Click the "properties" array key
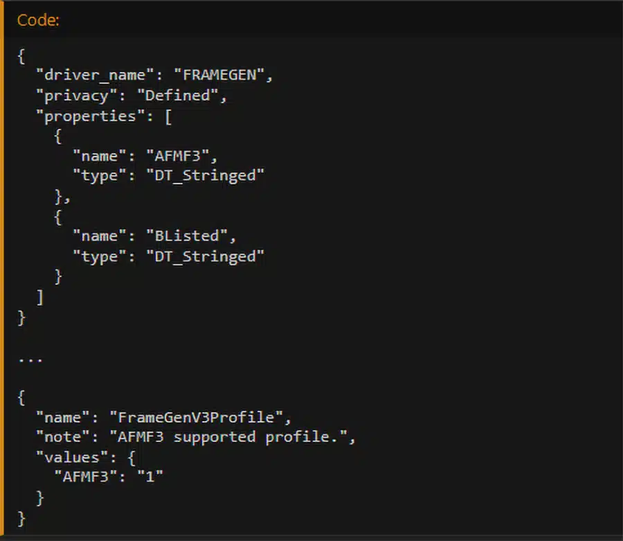 pyautogui.click(x=85, y=116)
